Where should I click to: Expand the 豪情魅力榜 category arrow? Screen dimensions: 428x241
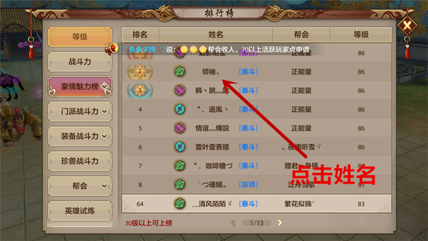pyautogui.click(x=104, y=86)
